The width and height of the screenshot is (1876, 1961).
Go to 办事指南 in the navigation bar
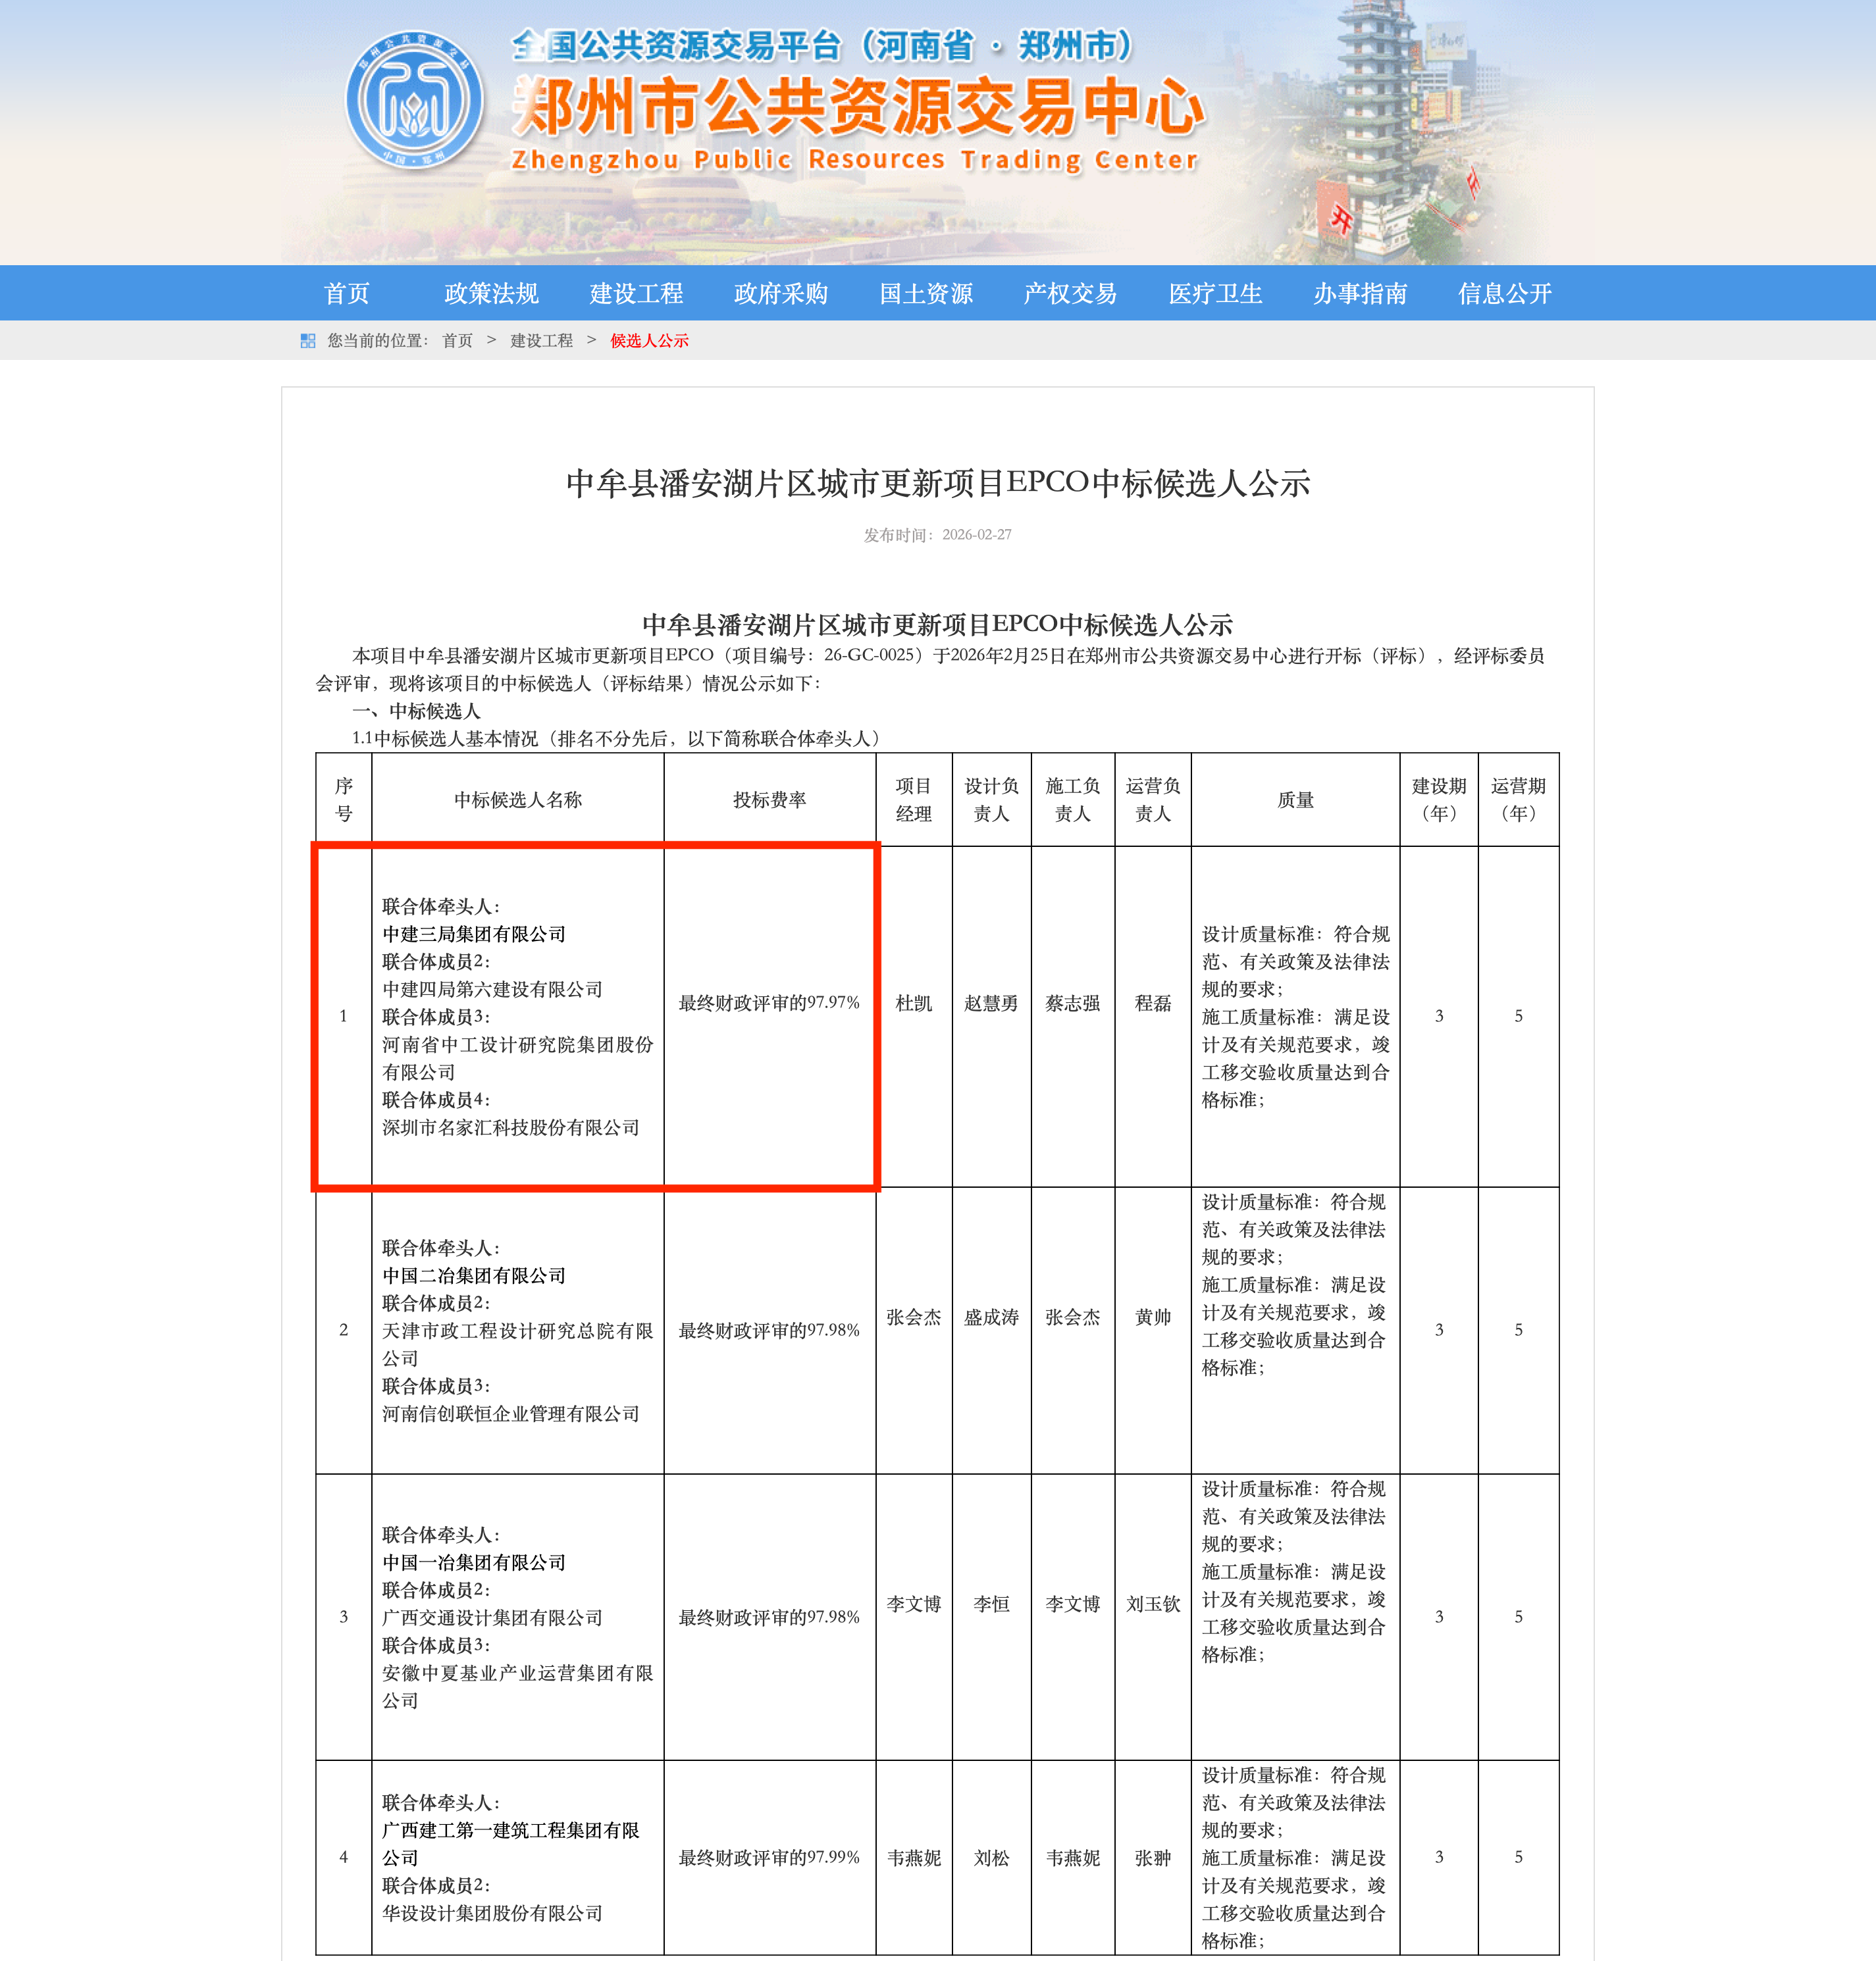[x=1360, y=293]
